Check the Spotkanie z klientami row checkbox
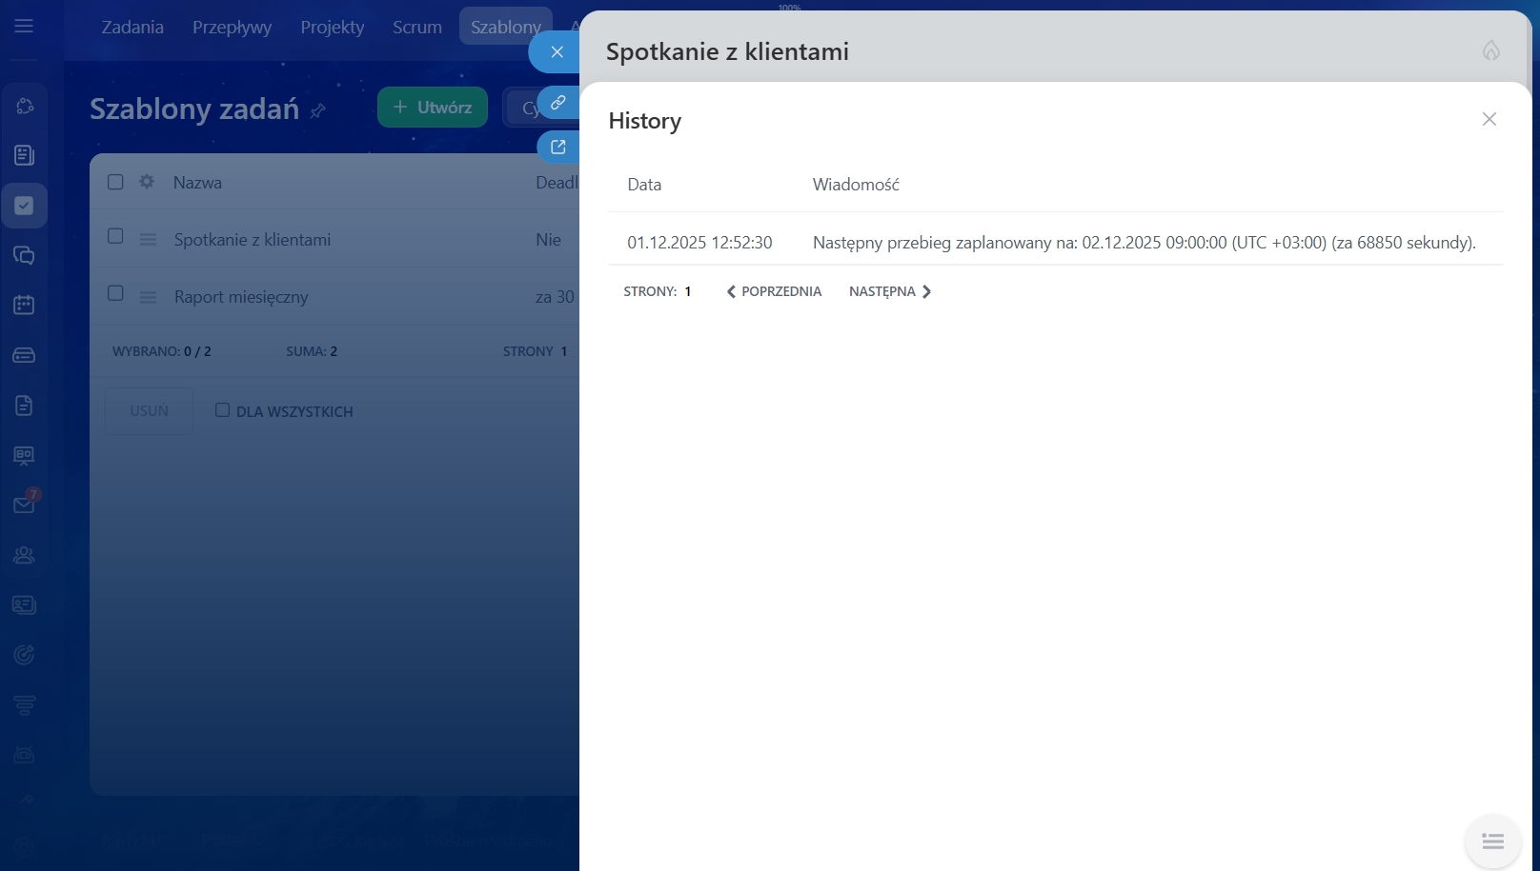This screenshot has width=1540, height=871. [115, 236]
